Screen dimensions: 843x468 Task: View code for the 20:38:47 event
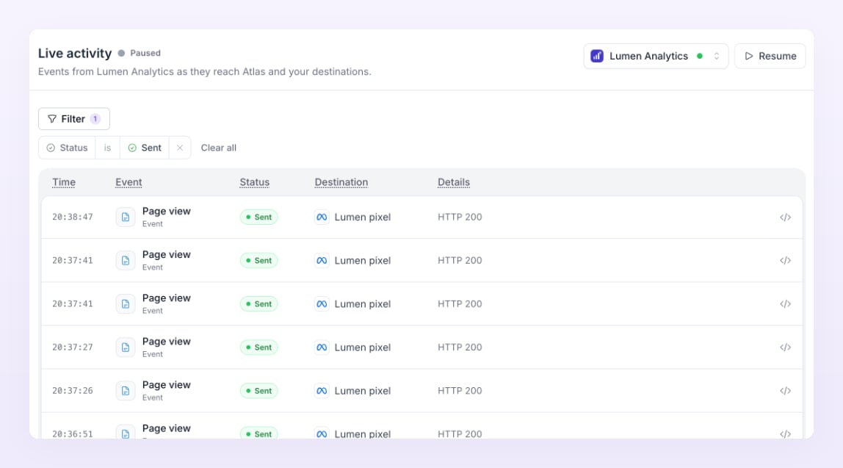[785, 217]
